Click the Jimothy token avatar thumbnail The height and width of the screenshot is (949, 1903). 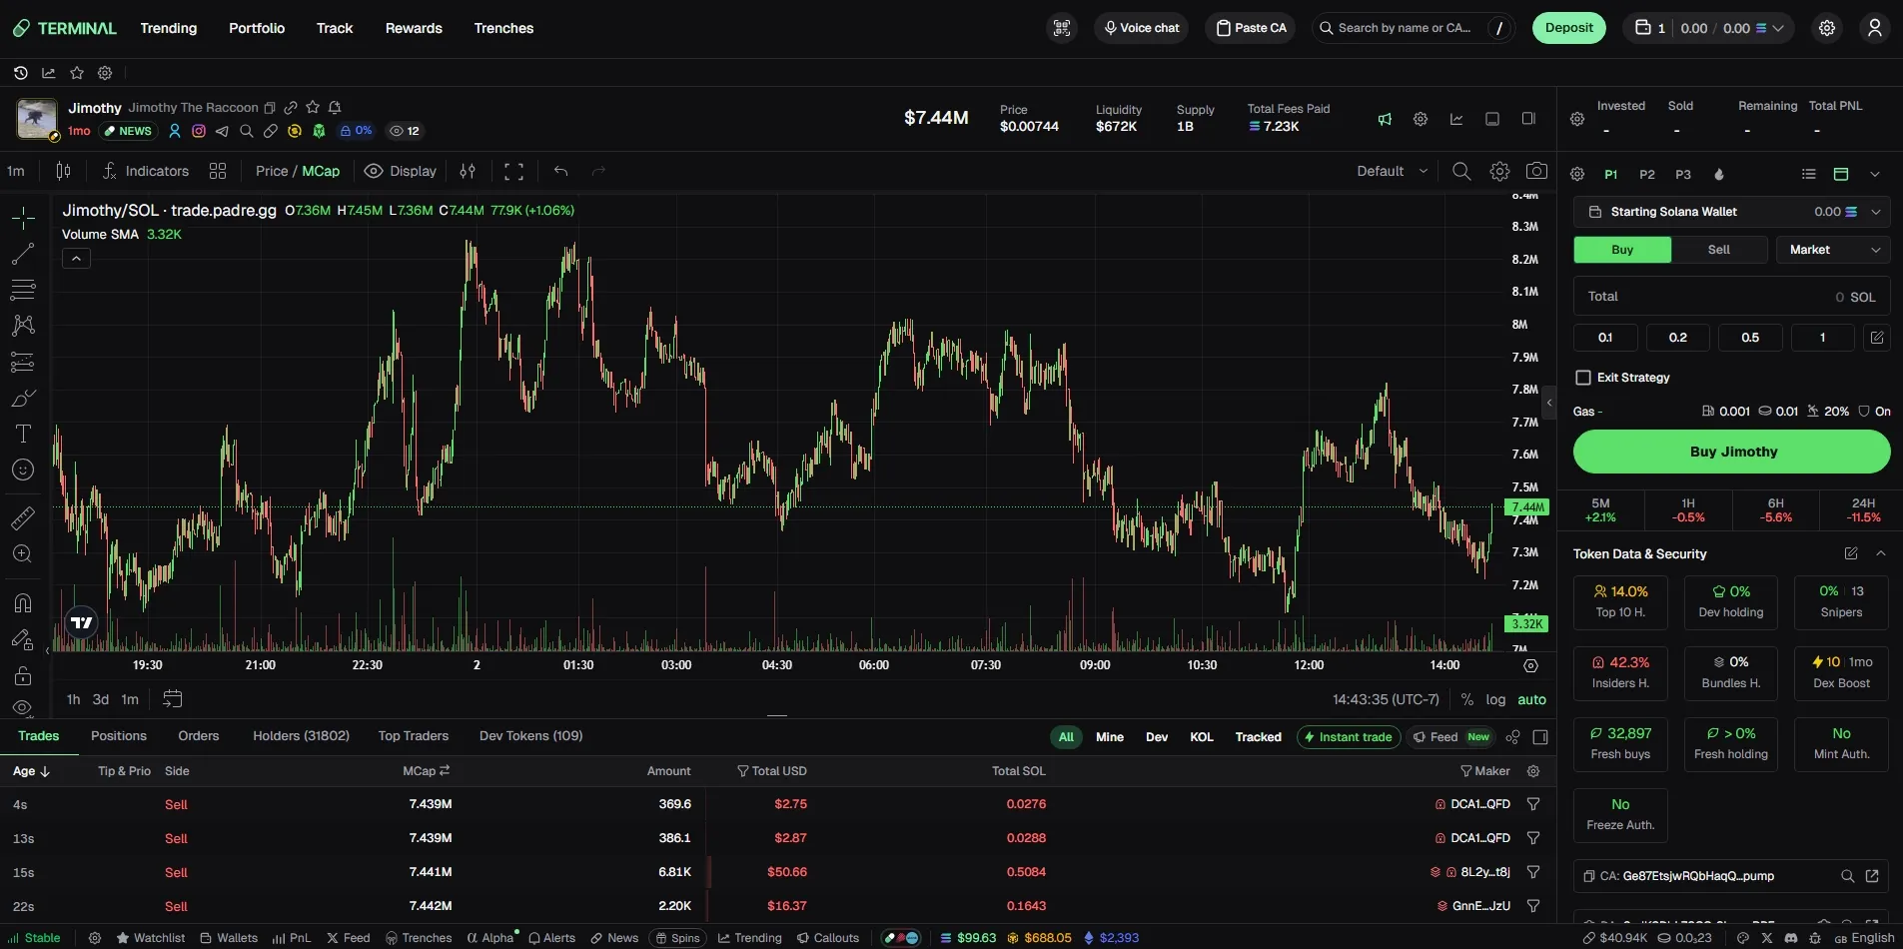pos(37,119)
